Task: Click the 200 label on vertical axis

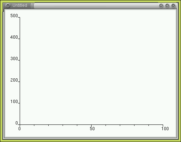Action: click(x=14, y=80)
